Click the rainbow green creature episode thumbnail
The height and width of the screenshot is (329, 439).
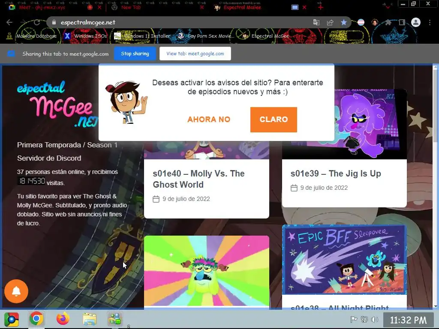tap(207, 271)
